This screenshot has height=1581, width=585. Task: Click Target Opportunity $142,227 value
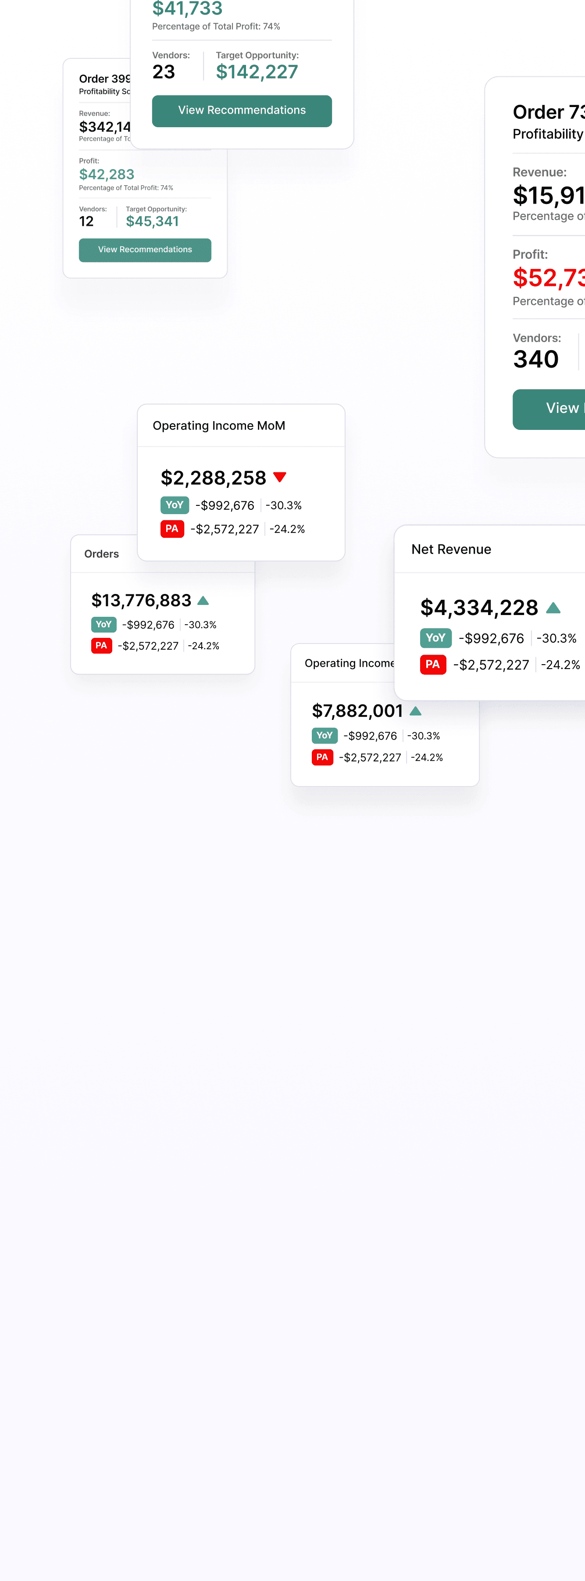pyautogui.click(x=257, y=72)
